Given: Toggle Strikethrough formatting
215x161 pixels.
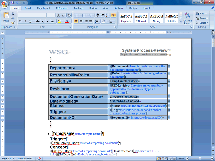Looking at the screenshot, I should click(38, 21).
